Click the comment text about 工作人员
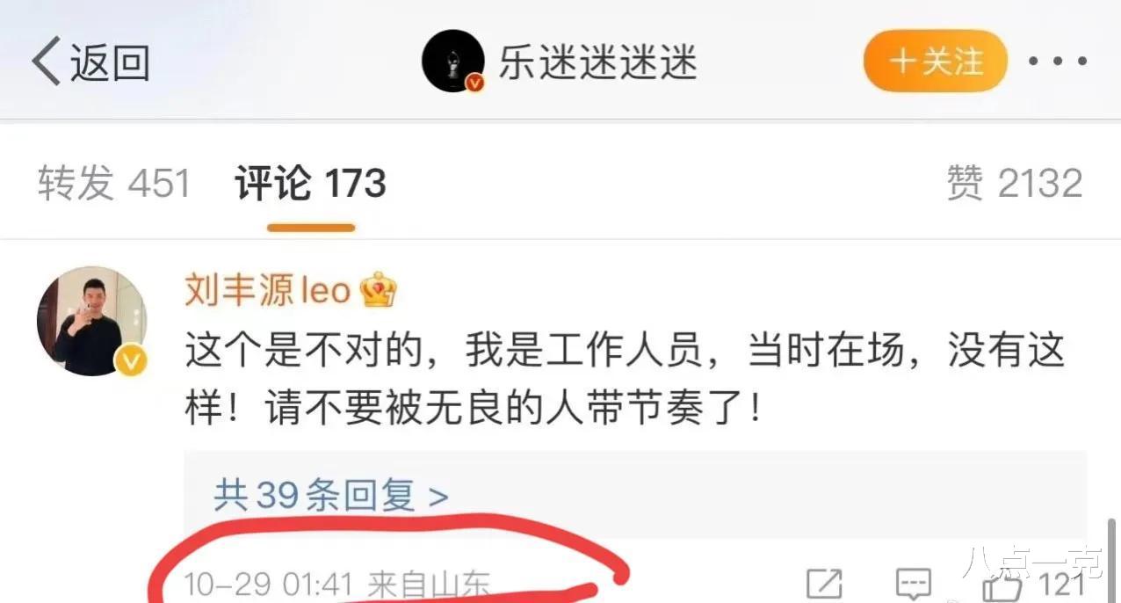This screenshot has width=1121, height=603. pos(625,381)
